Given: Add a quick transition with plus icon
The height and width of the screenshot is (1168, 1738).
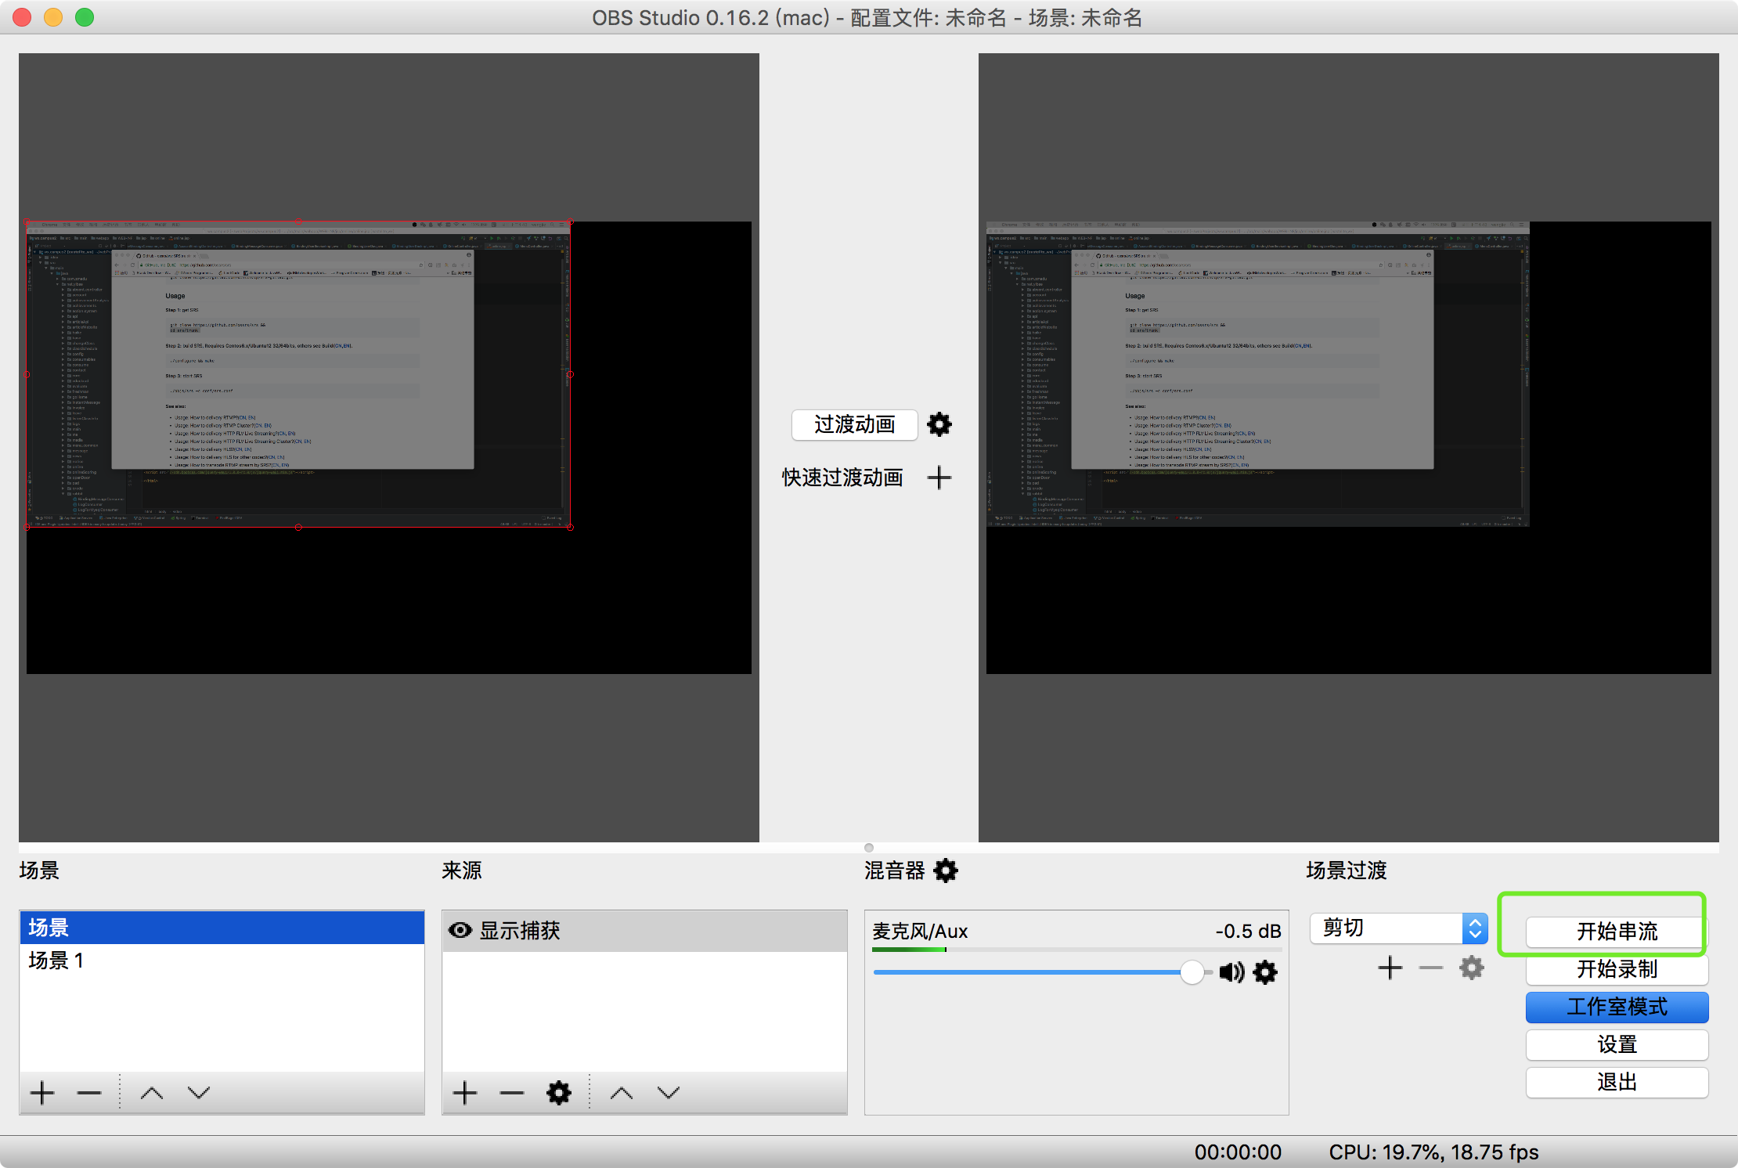Looking at the screenshot, I should [x=939, y=478].
